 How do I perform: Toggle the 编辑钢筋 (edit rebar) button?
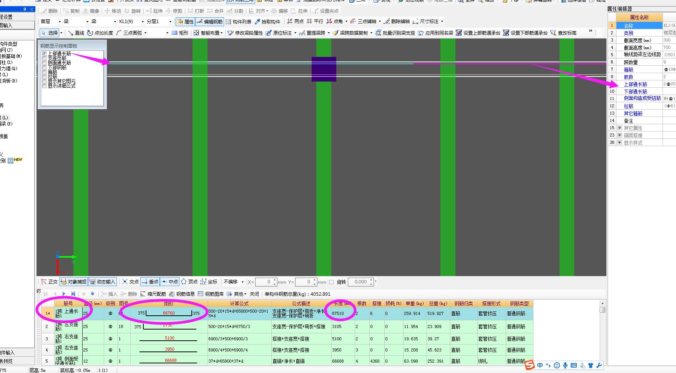click(x=210, y=22)
